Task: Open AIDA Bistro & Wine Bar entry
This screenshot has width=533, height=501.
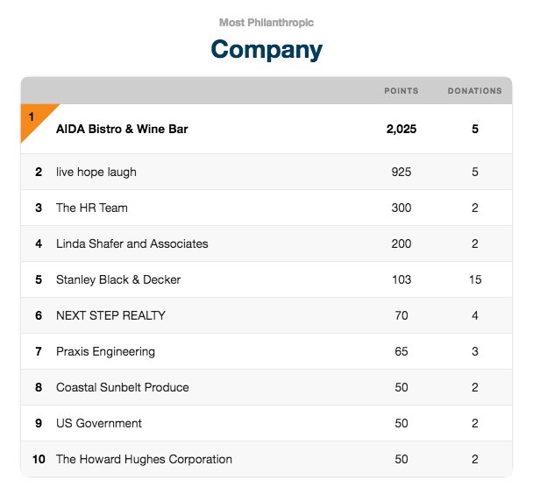Action: pyautogui.click(x=122, y=129)
